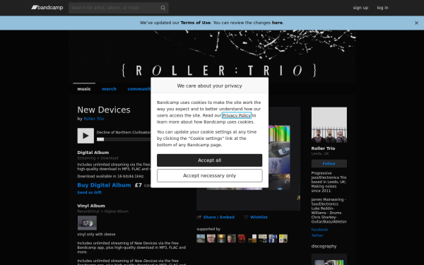Open the Privacy Policy link
The width and height of the screenshot is (424, 265).
(237, 115)
